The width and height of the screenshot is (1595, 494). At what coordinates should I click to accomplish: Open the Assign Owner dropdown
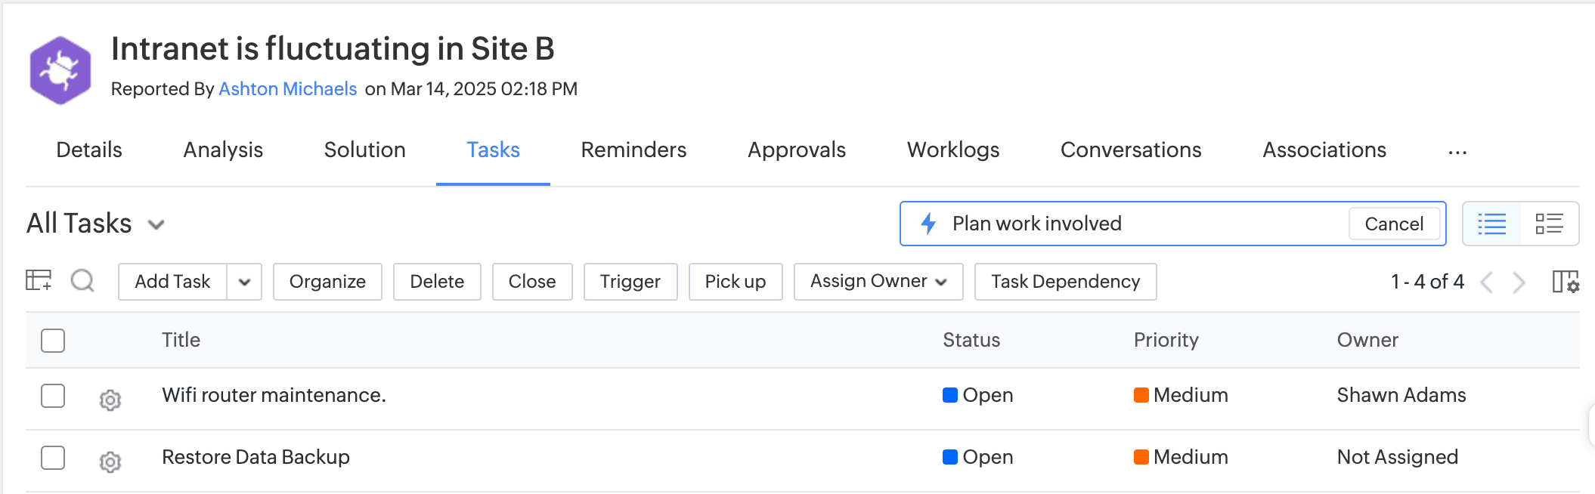click(x=878, y=282)
